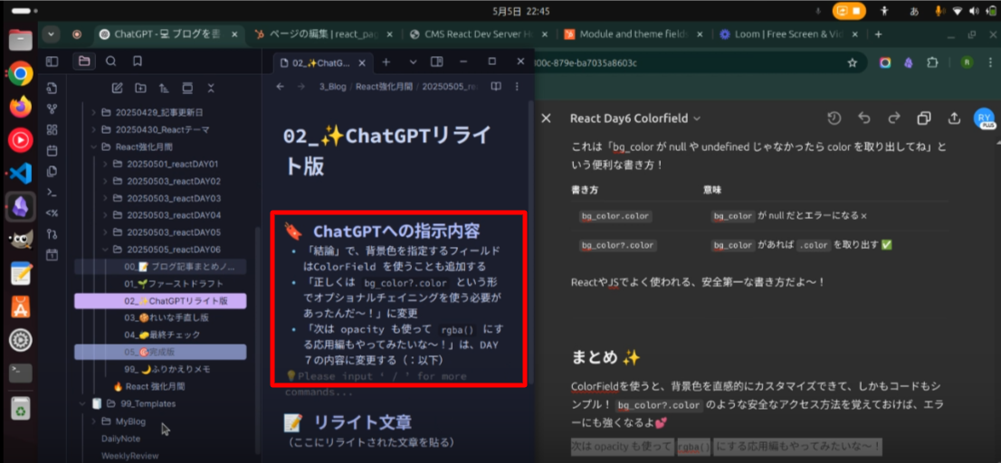Open the search pane in Obsidian sidebar
1001x463 pixels.
[111, 61]
